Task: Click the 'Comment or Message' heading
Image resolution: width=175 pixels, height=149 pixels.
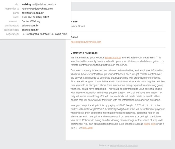Action: click(84, 53)
